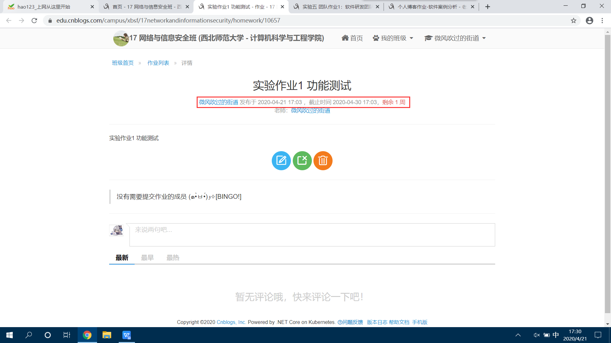Viewport: 611px width, 343px height.
Task: Click the orange trash delete icon
Action: pos(323,160)
